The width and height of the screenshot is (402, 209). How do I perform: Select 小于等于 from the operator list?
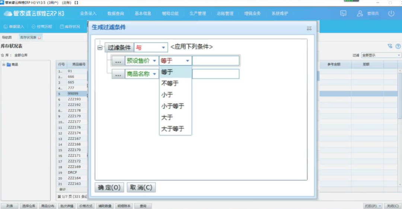(175, 106)
